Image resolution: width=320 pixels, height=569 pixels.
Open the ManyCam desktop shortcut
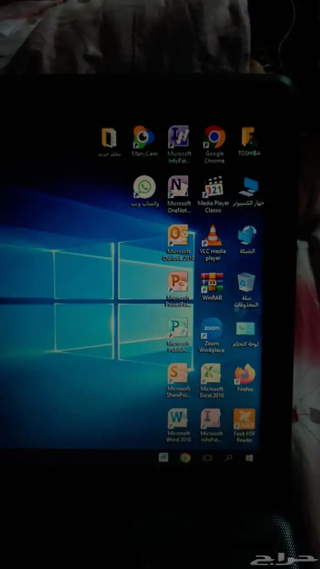click(x=144, y=137)
